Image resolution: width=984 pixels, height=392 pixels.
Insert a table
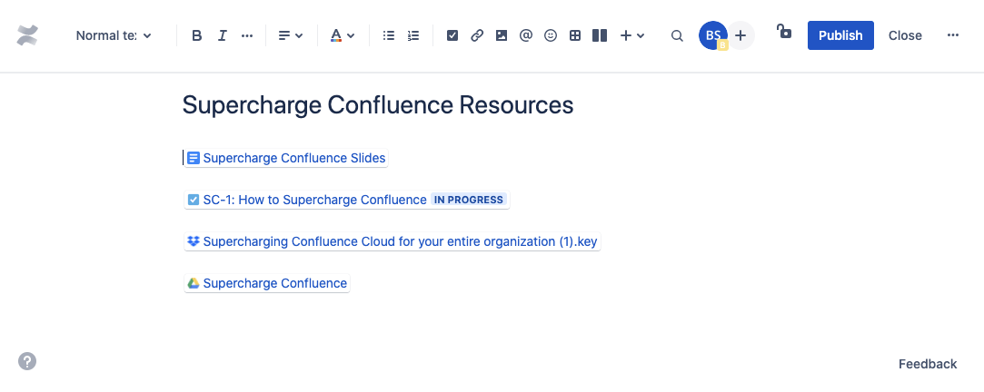click(x=574, y=35)
